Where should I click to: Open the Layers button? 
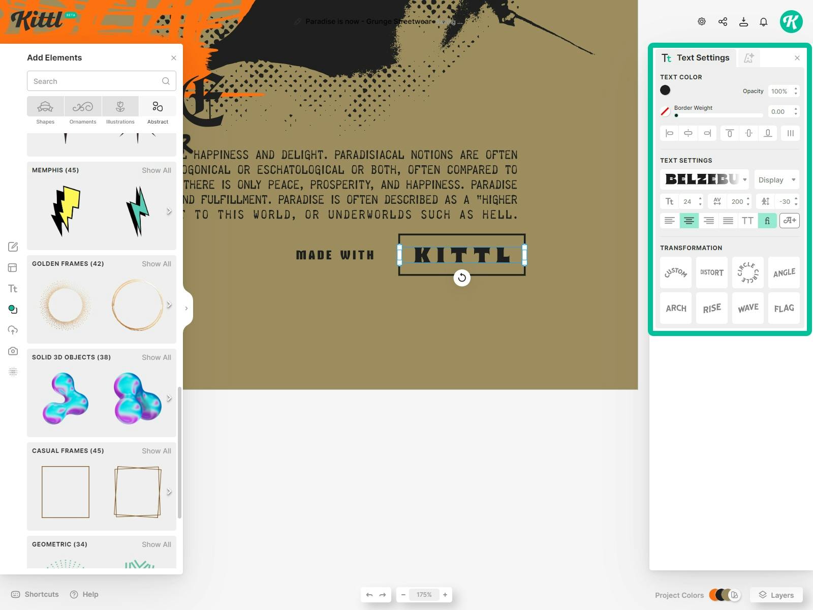click(776, 595)
